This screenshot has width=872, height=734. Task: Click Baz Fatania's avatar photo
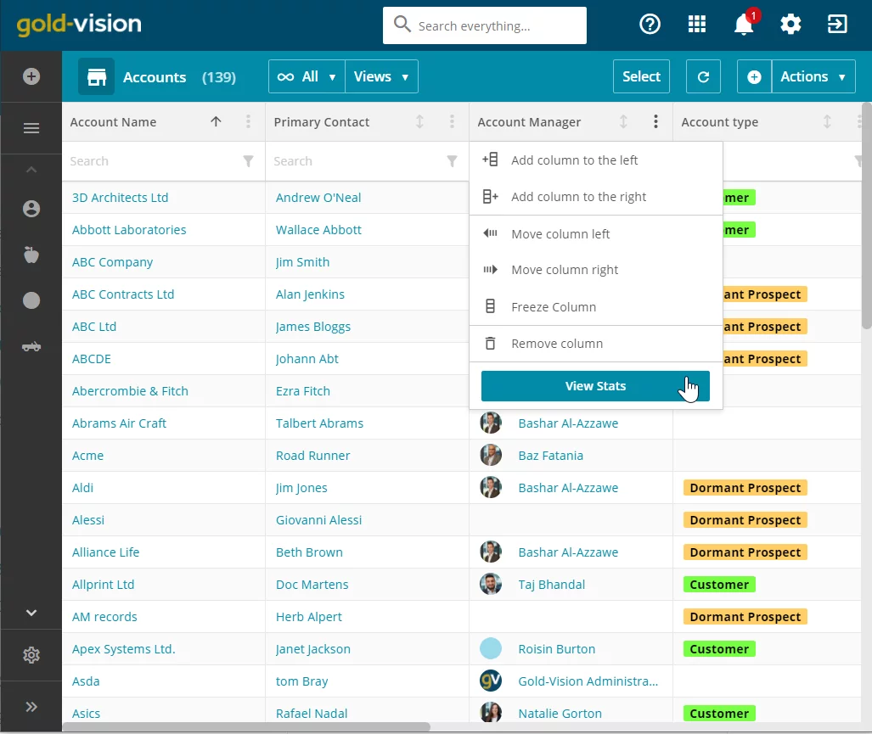[x=491, y=456]
